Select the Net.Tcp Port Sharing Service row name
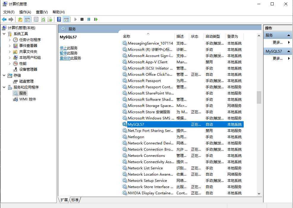The image size is (293, 208). coord(150,131)
